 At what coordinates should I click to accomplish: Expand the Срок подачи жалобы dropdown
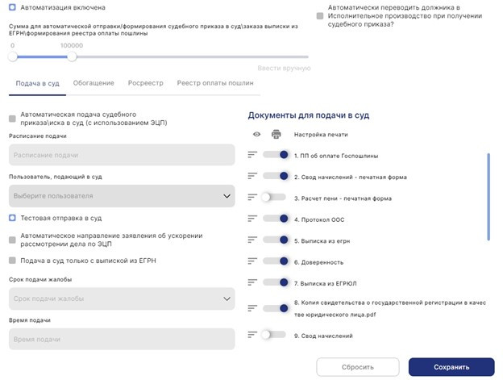point(121,299)
